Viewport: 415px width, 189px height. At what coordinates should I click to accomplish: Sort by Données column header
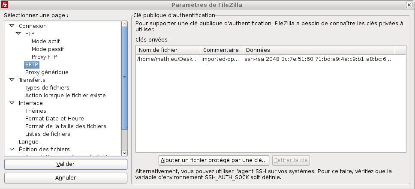(x=319, y=50)
